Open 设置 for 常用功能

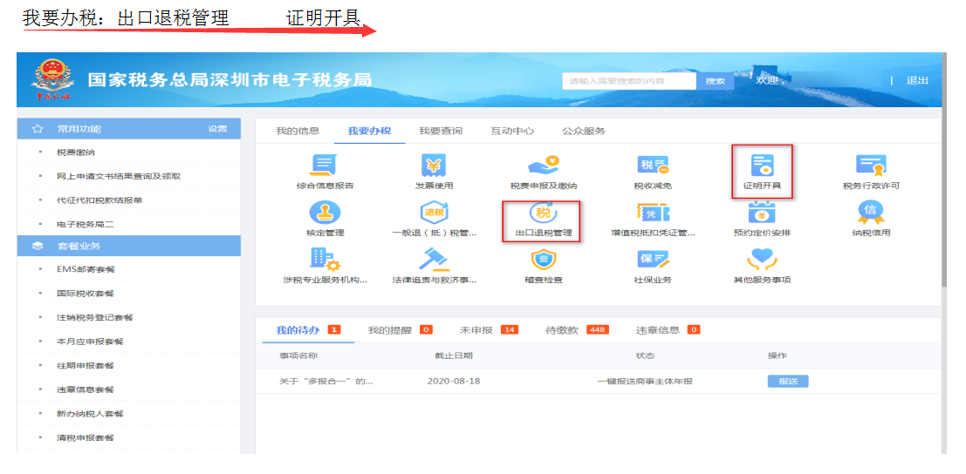217,129
